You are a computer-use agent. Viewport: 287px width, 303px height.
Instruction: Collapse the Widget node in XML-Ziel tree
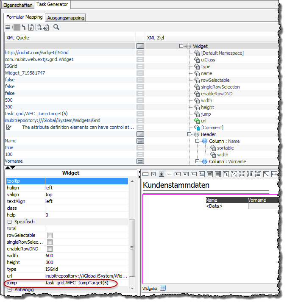click(x=181, y=46)
